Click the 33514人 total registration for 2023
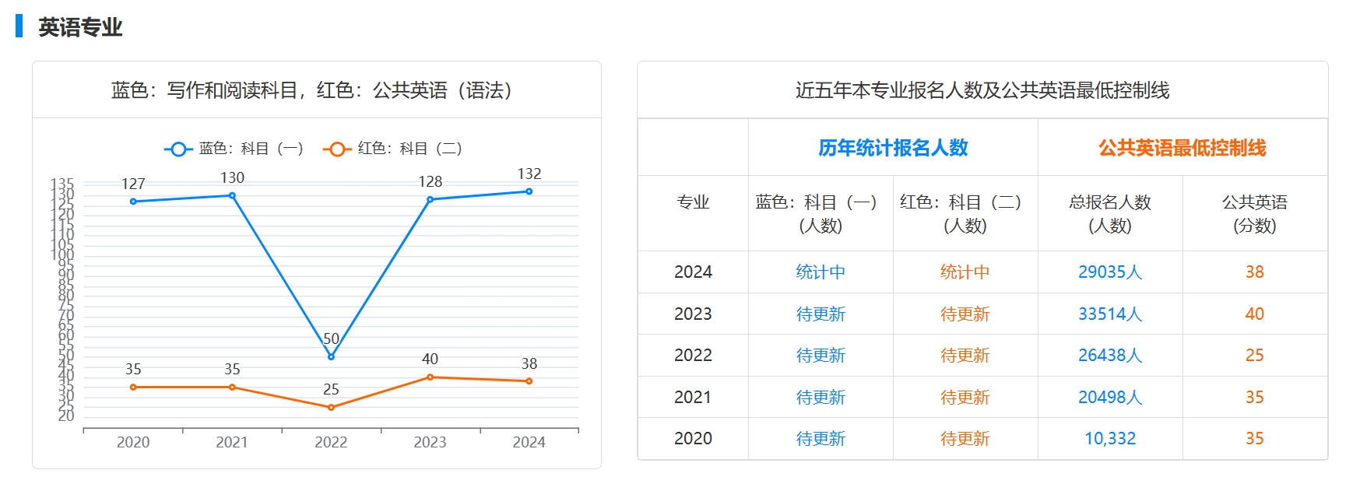Viewport: 1353px width, 484px height. (x=1109, y=314)
